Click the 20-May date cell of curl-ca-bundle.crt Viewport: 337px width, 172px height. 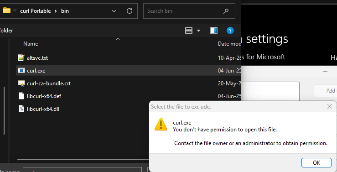229,83
